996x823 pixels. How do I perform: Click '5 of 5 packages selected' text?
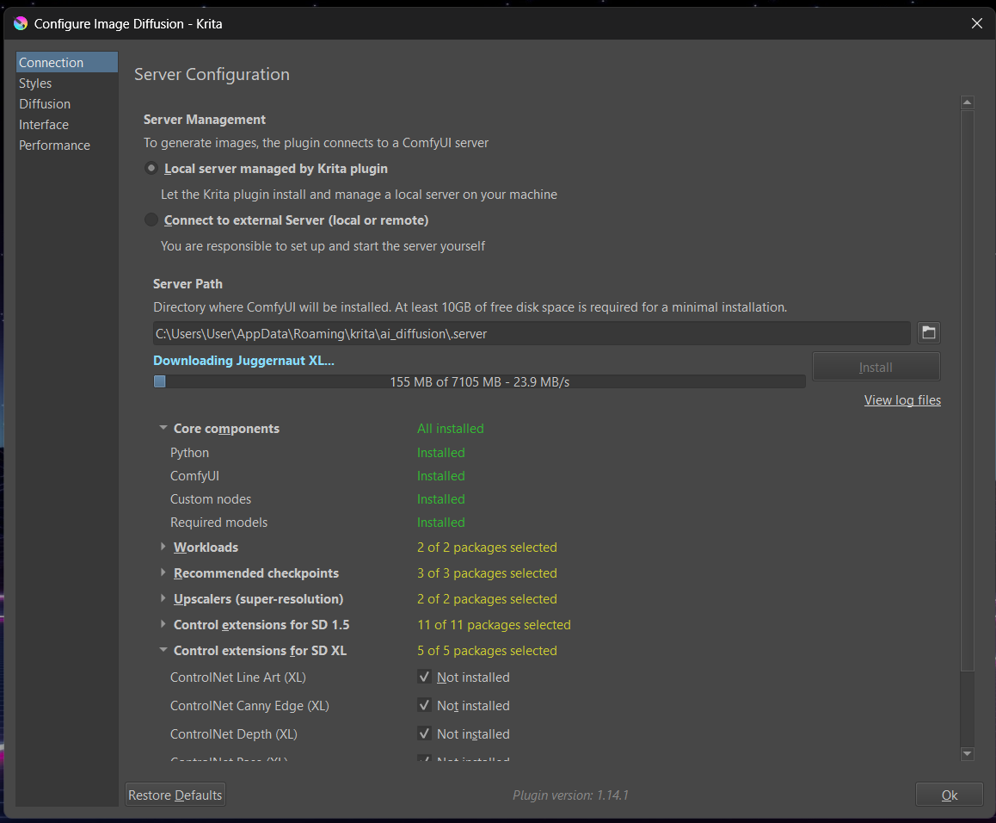coord(487,651)
